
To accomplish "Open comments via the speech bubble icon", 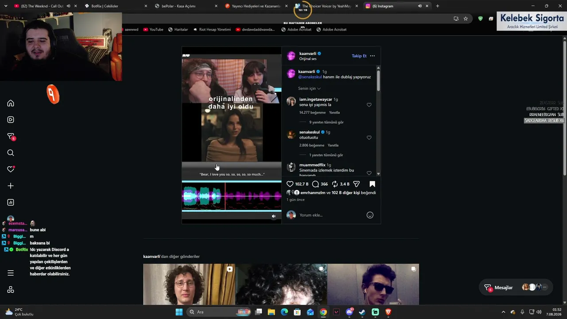I will click(x=315, y=184).
